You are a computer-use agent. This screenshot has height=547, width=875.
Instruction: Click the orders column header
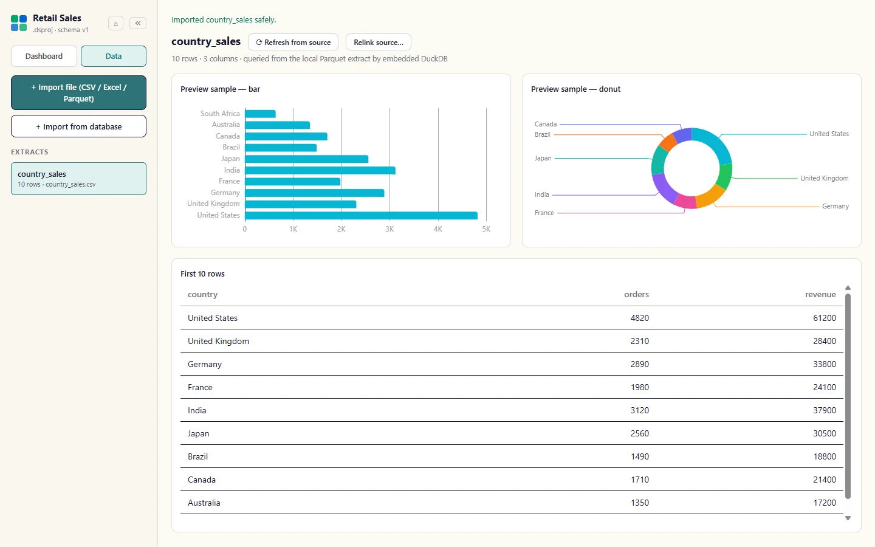pyautogui.click(x=636, y=294)
